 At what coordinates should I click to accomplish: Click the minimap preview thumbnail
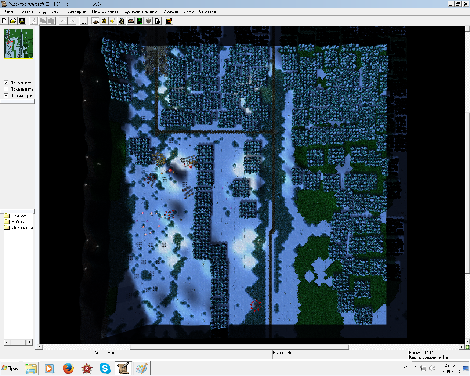[x=18, y=44]
